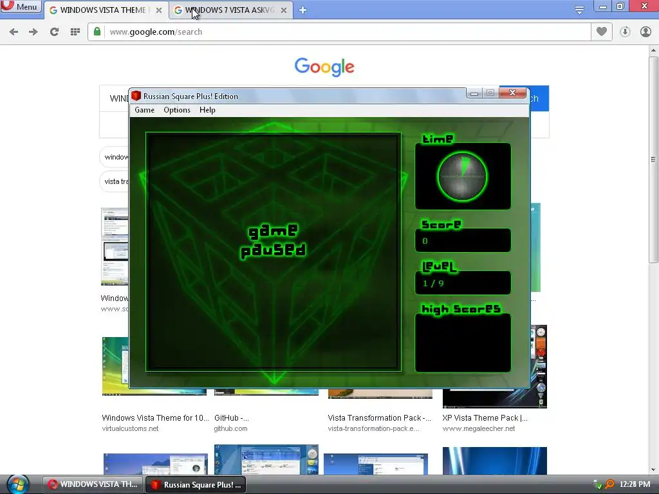Click the Google logo
The image size is (659, 494).
(324, 67)
